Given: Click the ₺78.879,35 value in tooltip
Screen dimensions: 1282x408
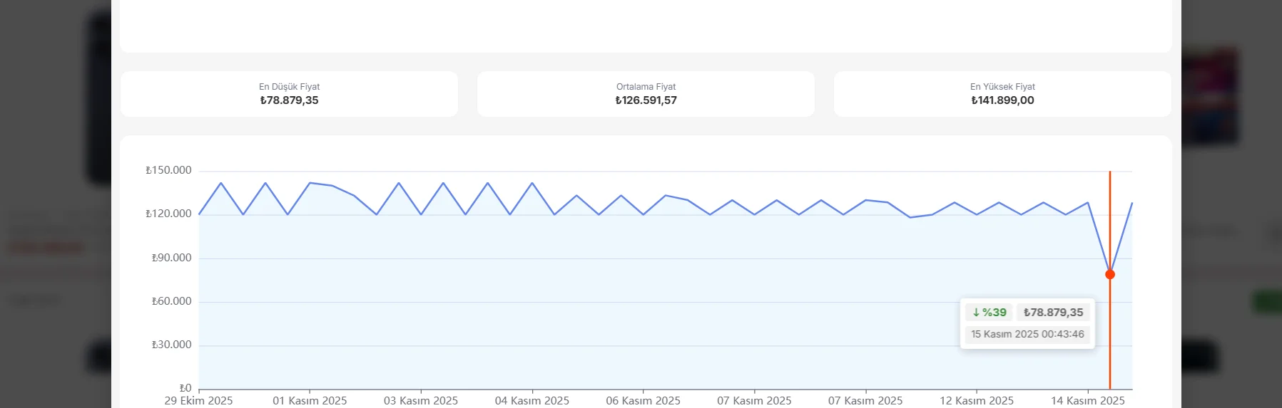Looking at the screenshot, I should click(1053, 313).
